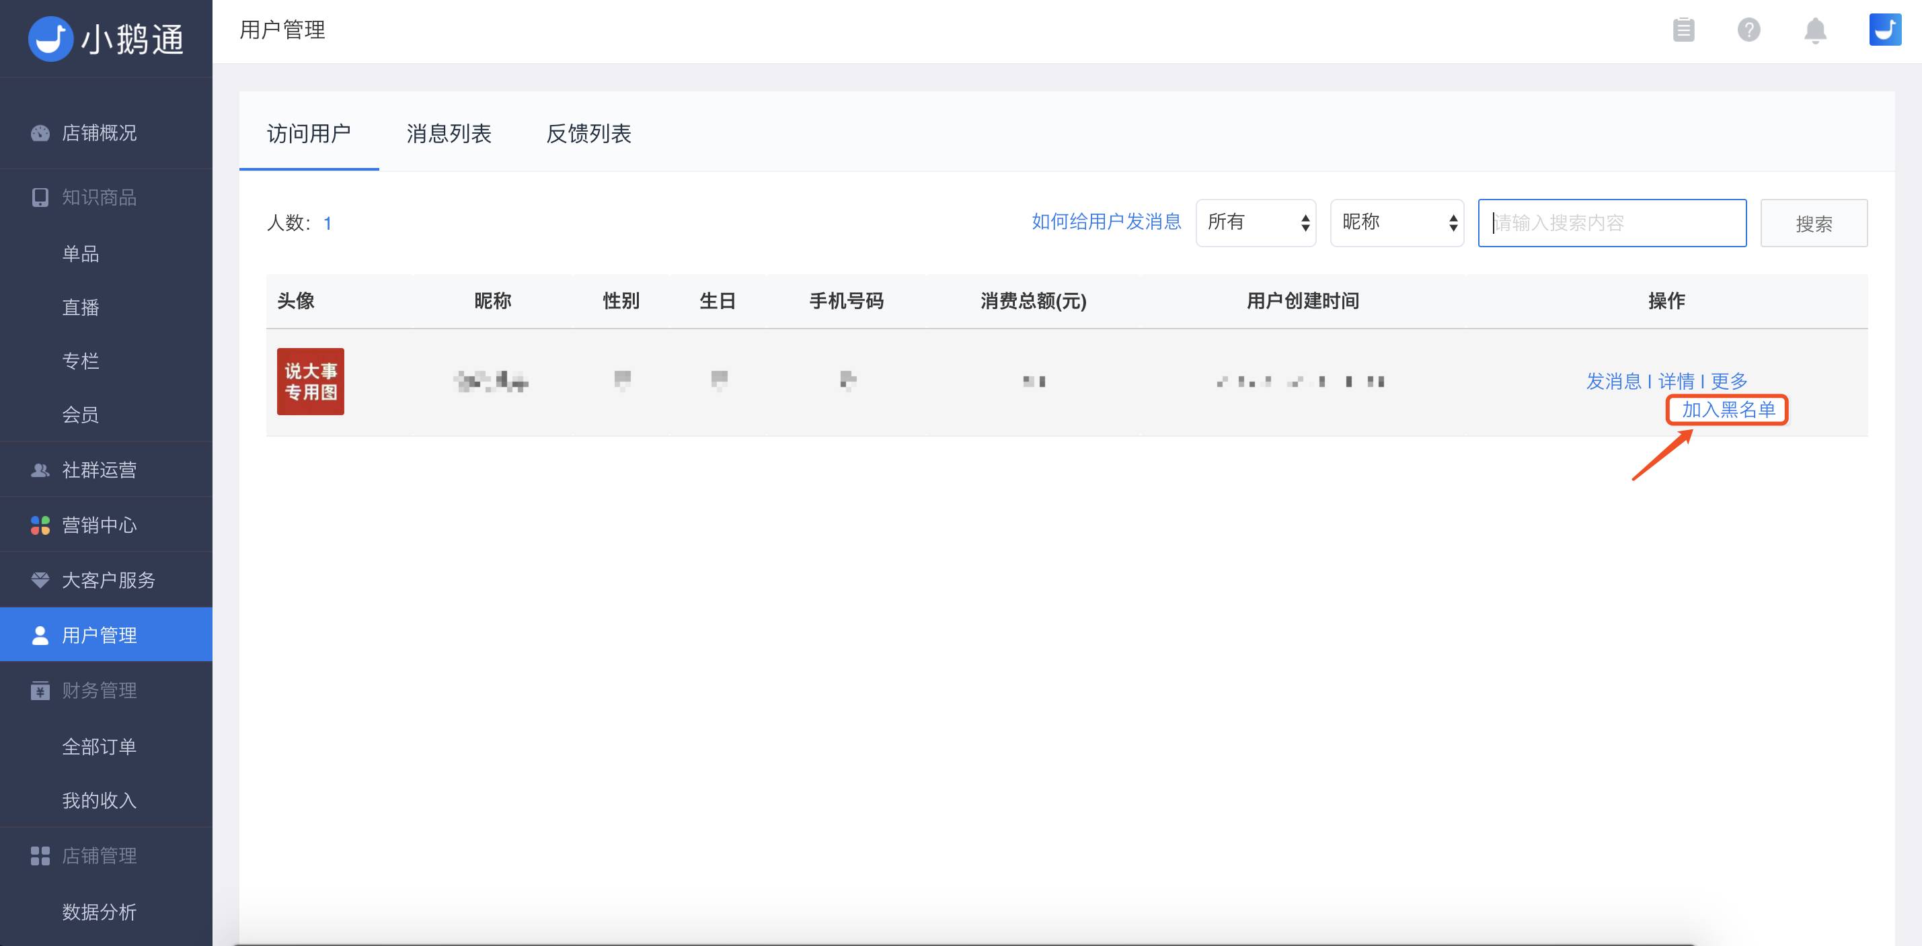
Task: Click the 小鹅通 logo icon
Action: [50, 39]
